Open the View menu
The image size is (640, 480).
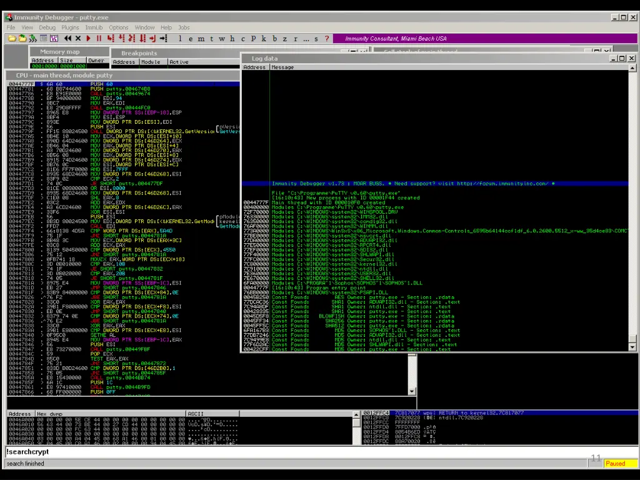coord(27,27)
